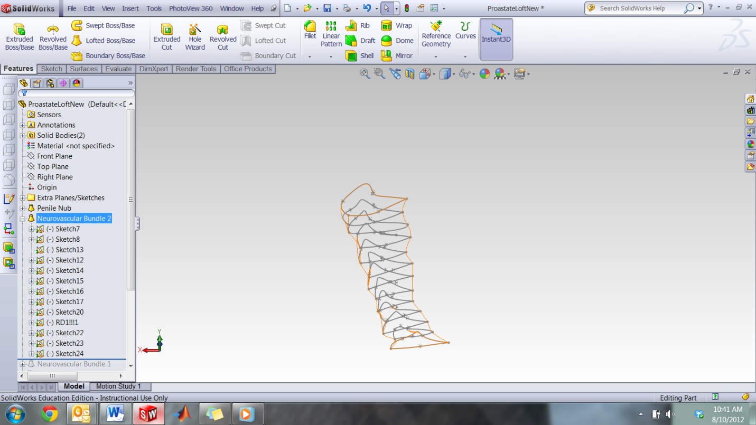Open the Hole Wizard

pyautogui.click(x=195, y=36)
